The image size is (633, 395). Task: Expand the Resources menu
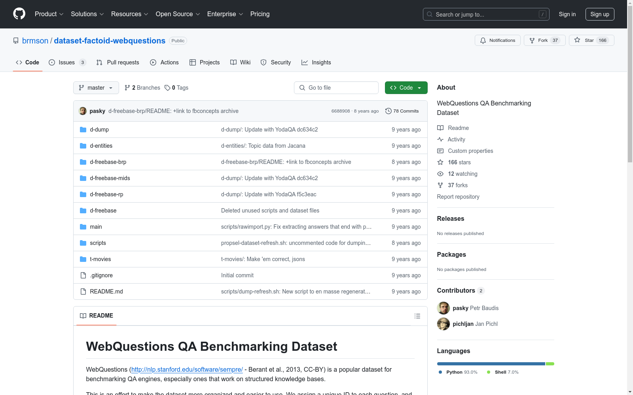click(x=130, y=14)
